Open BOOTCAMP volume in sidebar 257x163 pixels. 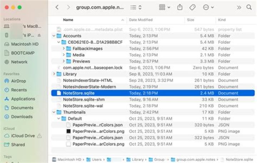pos(20,53)
